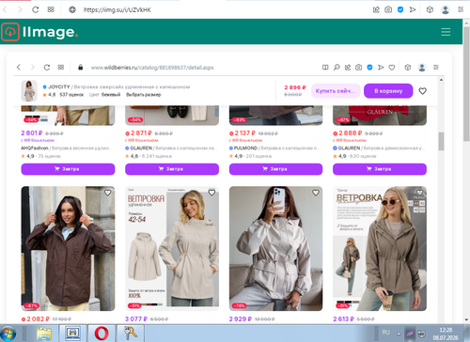Click the price "3 077 ₽"
The image size is (470, 342).
coord(136,319)
